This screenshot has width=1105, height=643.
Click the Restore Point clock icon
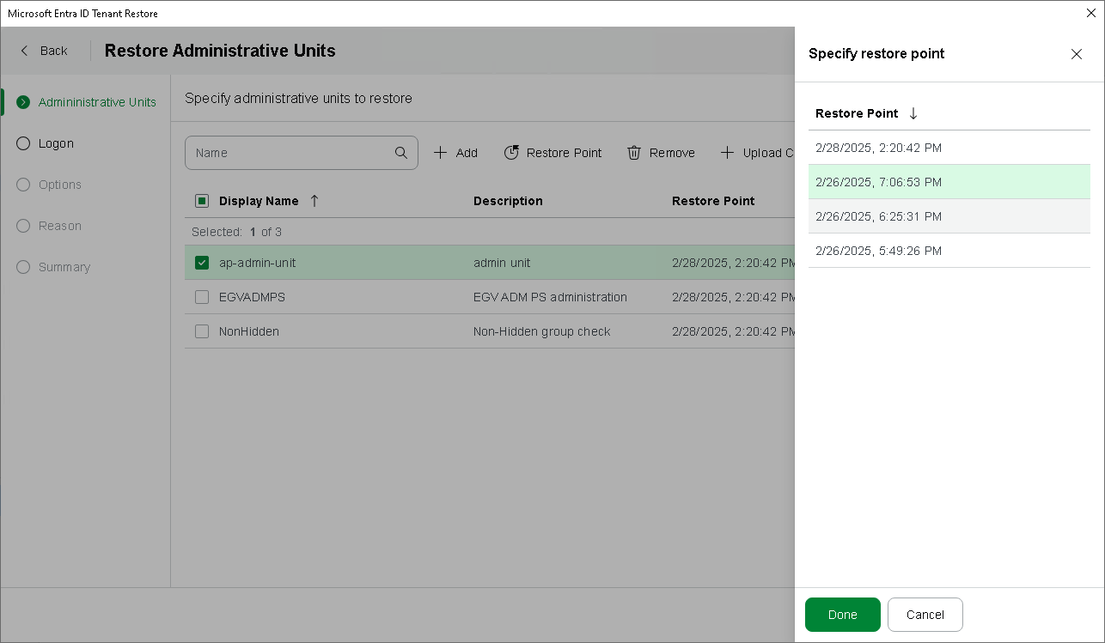point(511,153)
